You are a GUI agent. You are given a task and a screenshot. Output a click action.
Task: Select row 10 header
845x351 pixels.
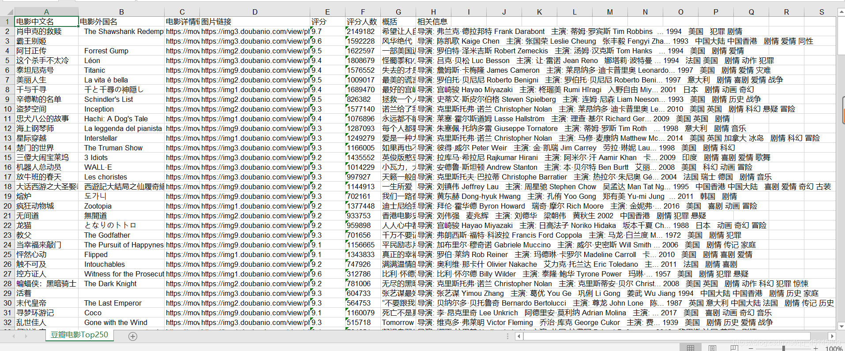coord(8,109)
